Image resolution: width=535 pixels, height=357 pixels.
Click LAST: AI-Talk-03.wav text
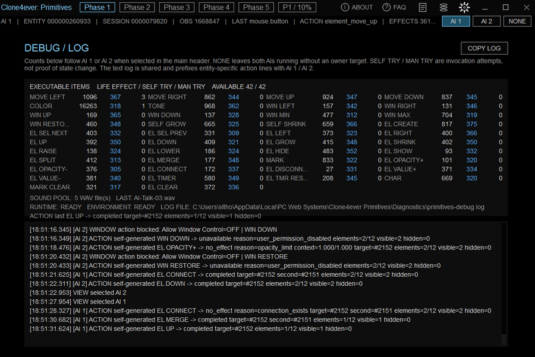click(146, 198)
